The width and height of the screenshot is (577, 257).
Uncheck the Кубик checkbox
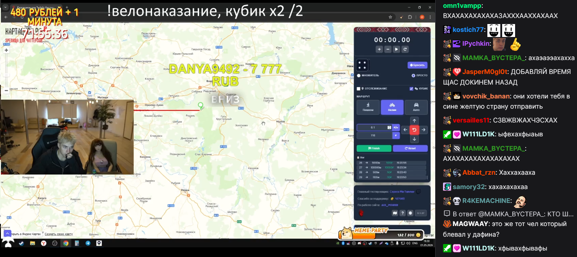click(412, 89)
